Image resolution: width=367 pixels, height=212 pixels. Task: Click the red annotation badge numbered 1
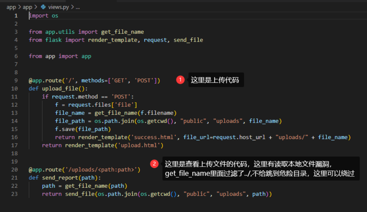180,80
